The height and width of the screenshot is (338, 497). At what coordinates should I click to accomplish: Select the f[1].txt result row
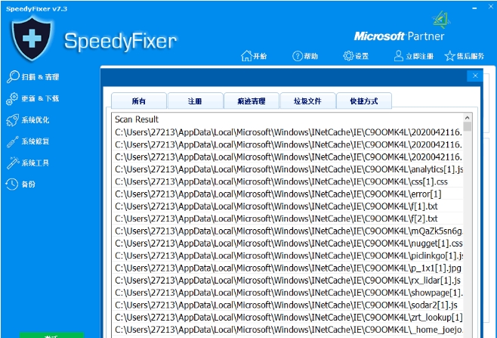pos(288,206)
